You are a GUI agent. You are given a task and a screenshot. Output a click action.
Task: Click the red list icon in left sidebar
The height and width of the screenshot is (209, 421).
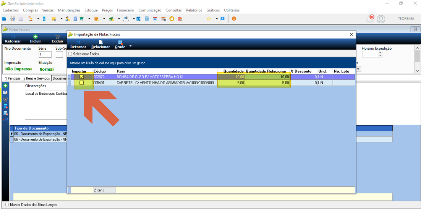(5, 120)
